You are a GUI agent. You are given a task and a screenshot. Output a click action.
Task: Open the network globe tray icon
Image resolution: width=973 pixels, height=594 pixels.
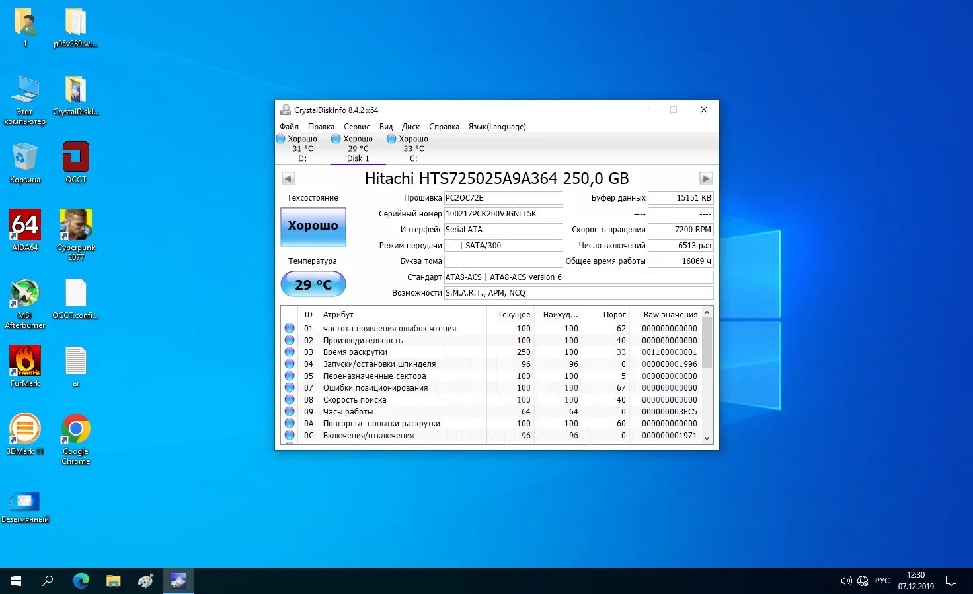(x=863, y=581)
